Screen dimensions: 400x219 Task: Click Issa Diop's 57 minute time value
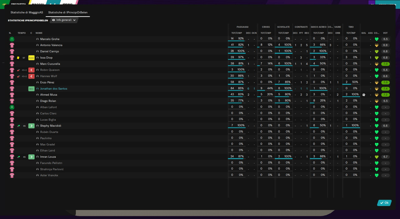[x=24, y=58]
